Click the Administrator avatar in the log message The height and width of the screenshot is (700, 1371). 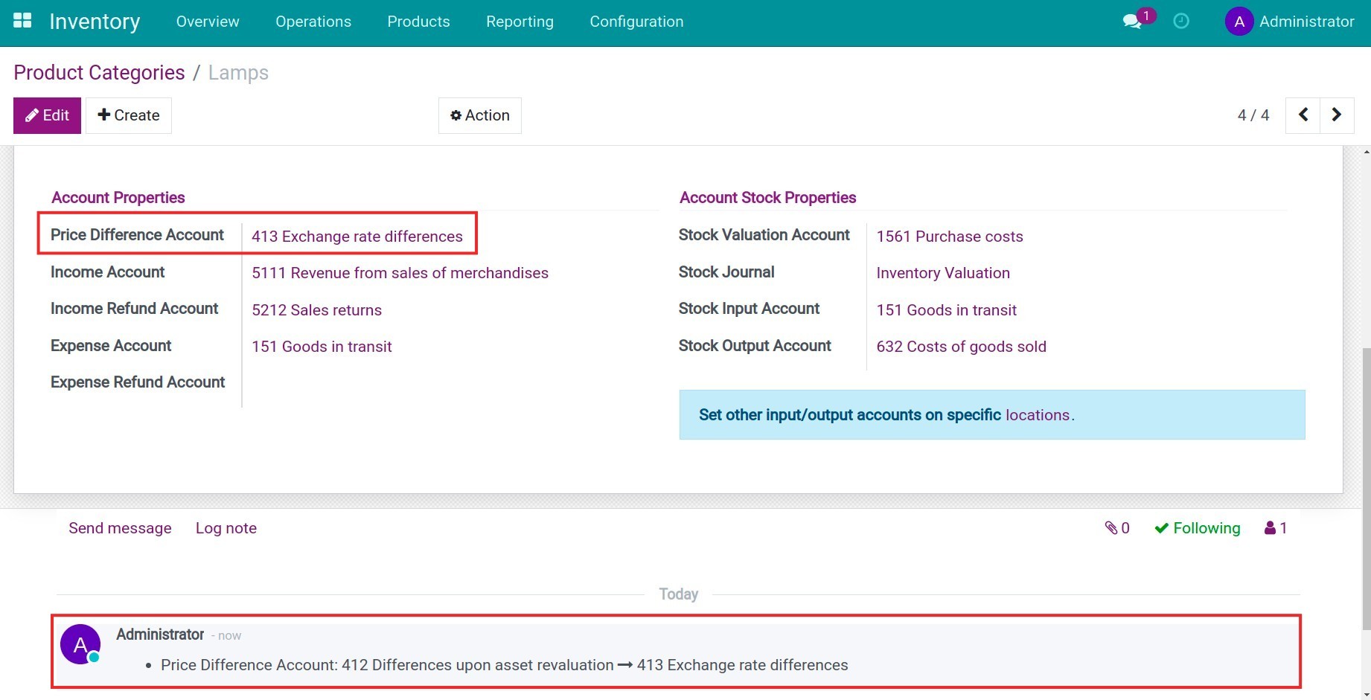tap(80, 643)
